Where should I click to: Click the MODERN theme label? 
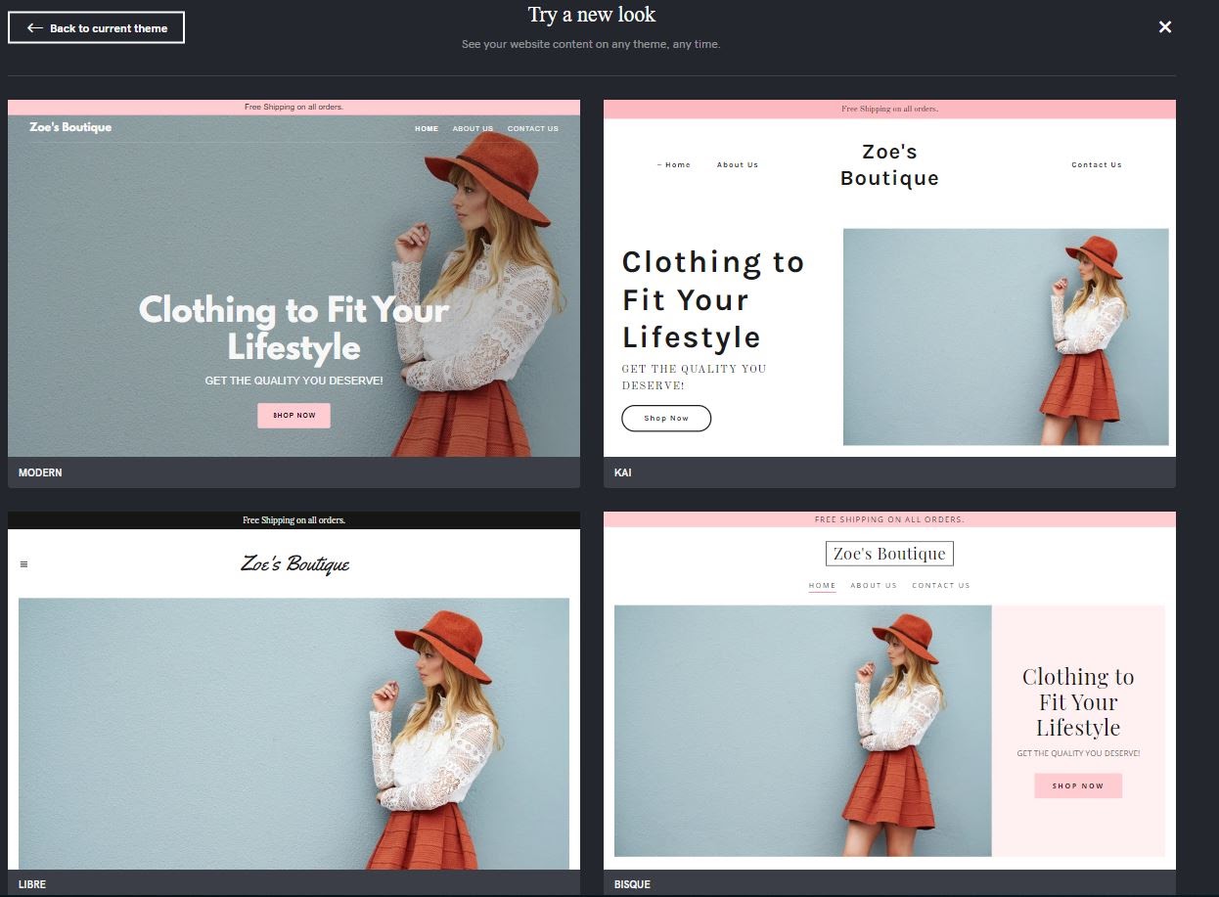(x=40, y=472)
